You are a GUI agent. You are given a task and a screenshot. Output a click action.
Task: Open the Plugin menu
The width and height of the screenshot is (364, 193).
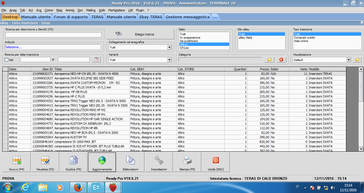pos(140,10)
